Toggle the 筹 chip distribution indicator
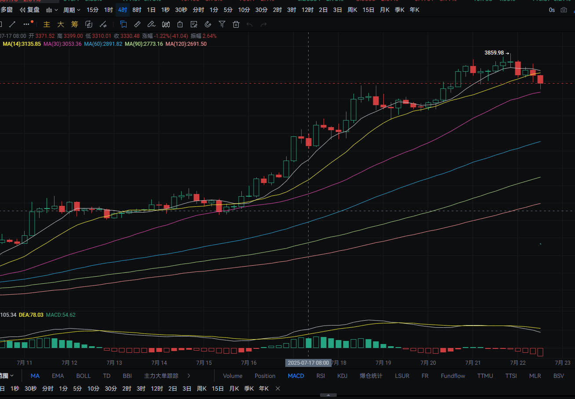 [x=75, y=24]
